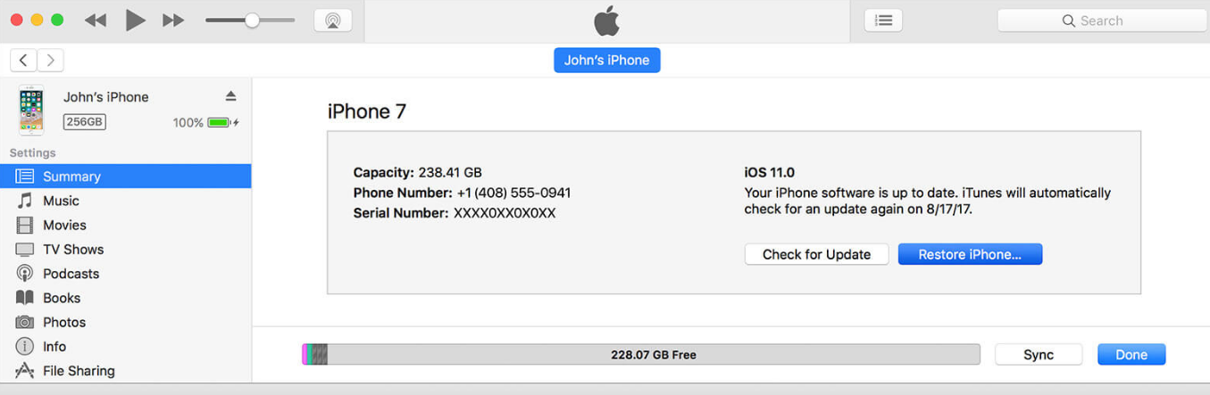Click the Serial Number value XXXX0XX0X0XX

tap(505, 213)
